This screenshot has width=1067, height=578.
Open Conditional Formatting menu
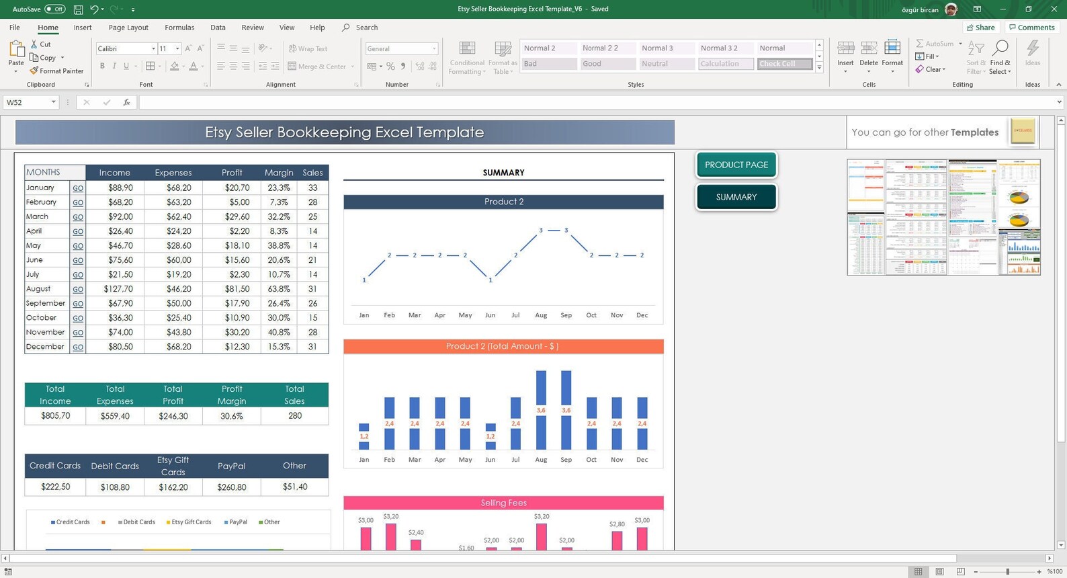(466, 58)
